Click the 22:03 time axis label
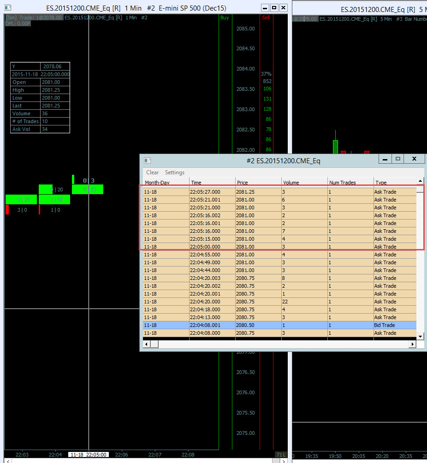The height and width of the screenshot is (463, 427). tap(22, 455)
